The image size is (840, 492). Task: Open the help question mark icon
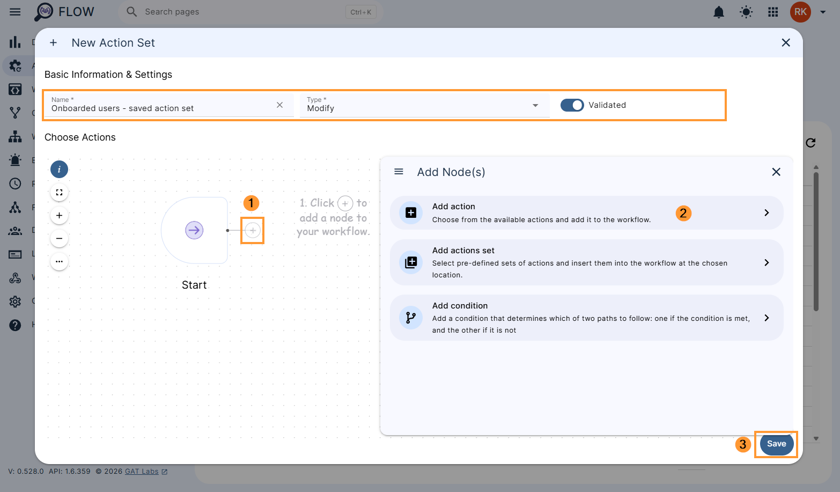pos(15,325)
